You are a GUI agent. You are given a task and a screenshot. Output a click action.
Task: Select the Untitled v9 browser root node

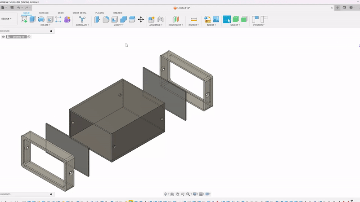16,37
